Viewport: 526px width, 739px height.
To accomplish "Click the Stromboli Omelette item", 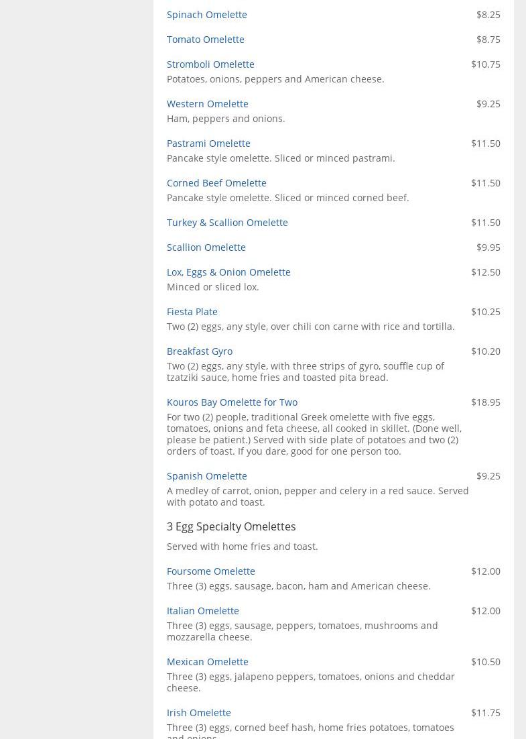I will tap(210, 64).
